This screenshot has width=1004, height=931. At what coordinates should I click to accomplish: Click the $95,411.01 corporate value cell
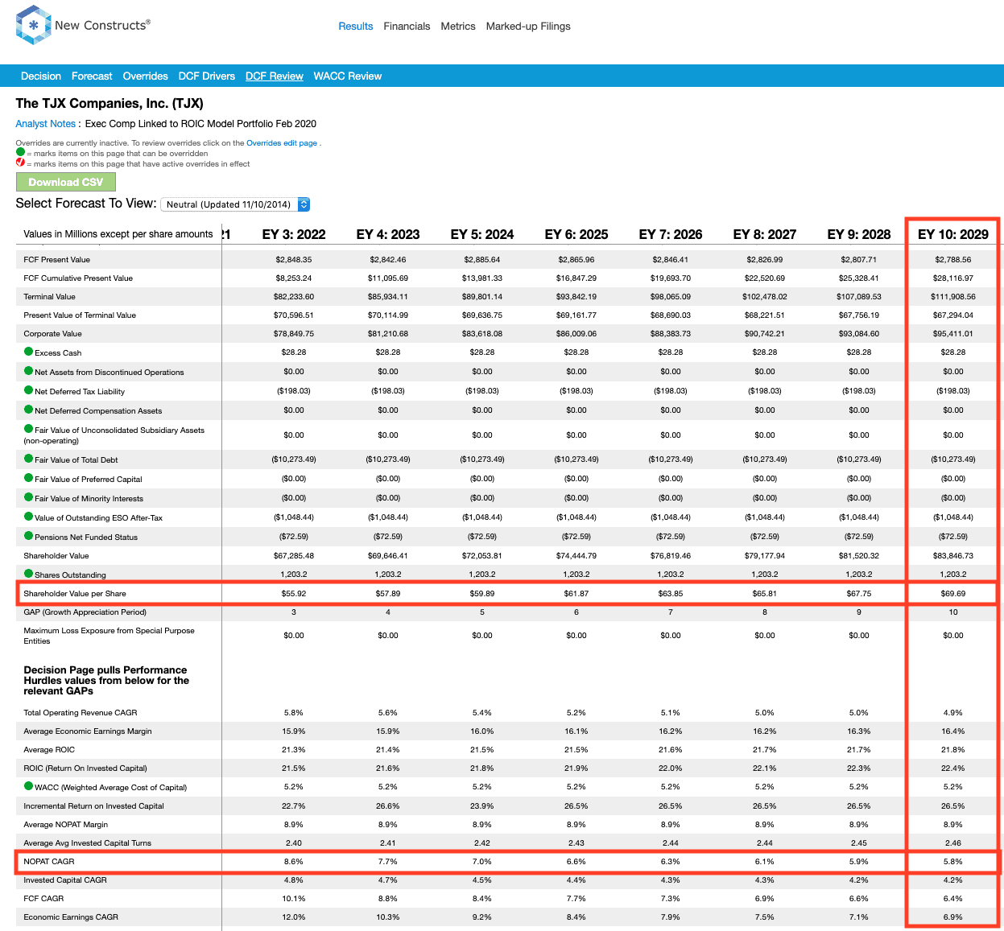[953, 334]
